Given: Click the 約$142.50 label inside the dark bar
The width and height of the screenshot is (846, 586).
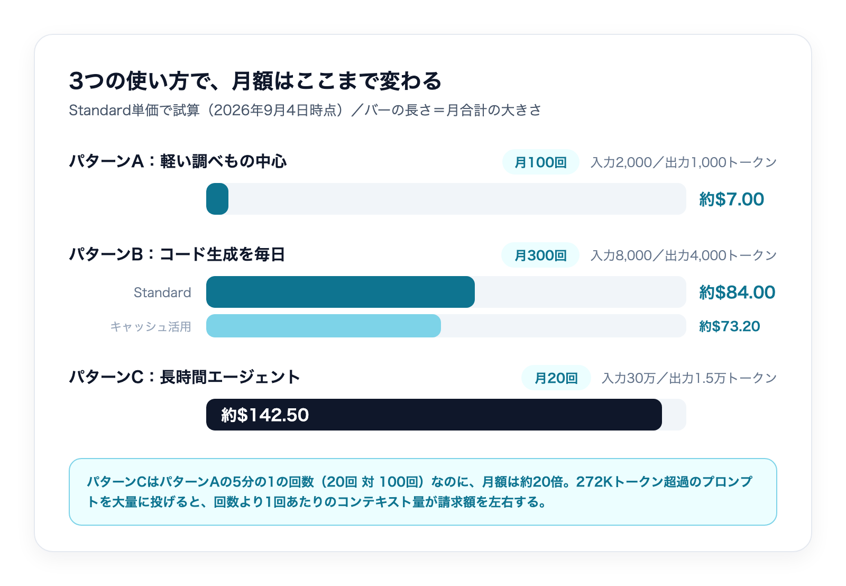Looking at the screenshot, I should pyautogui.click(x=265, y=415).
